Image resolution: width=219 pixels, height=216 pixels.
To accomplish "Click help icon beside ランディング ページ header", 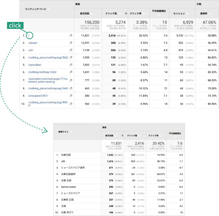I will click(x=49, y=9).
